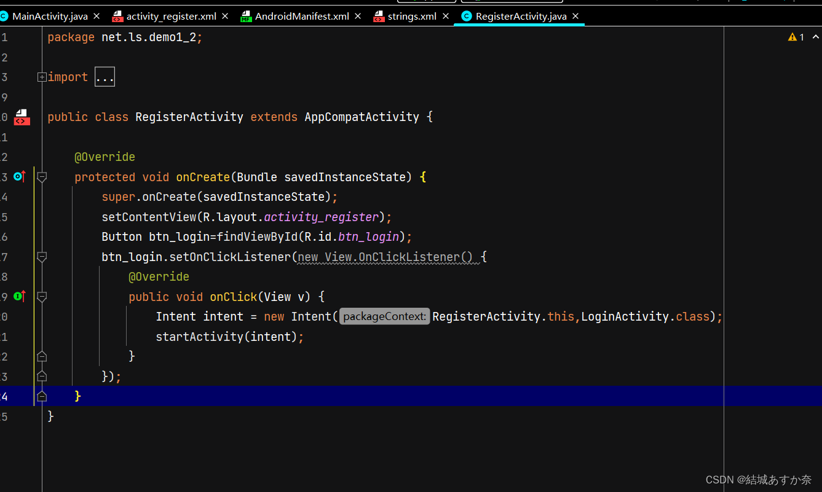Open the strings.xml editor tab
The image size is (822, 492).
click(412, 16)
